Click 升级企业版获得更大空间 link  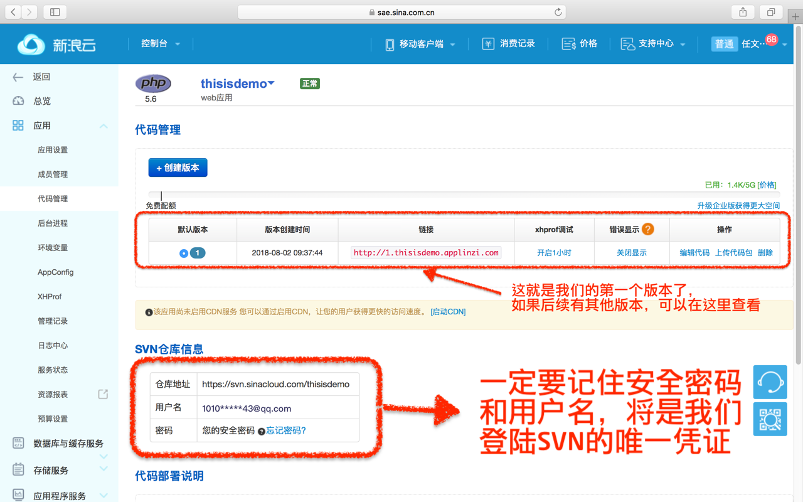[x=738, y=206]
